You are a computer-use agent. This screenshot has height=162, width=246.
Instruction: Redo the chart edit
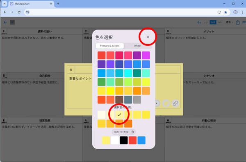(x=206, y=22)
